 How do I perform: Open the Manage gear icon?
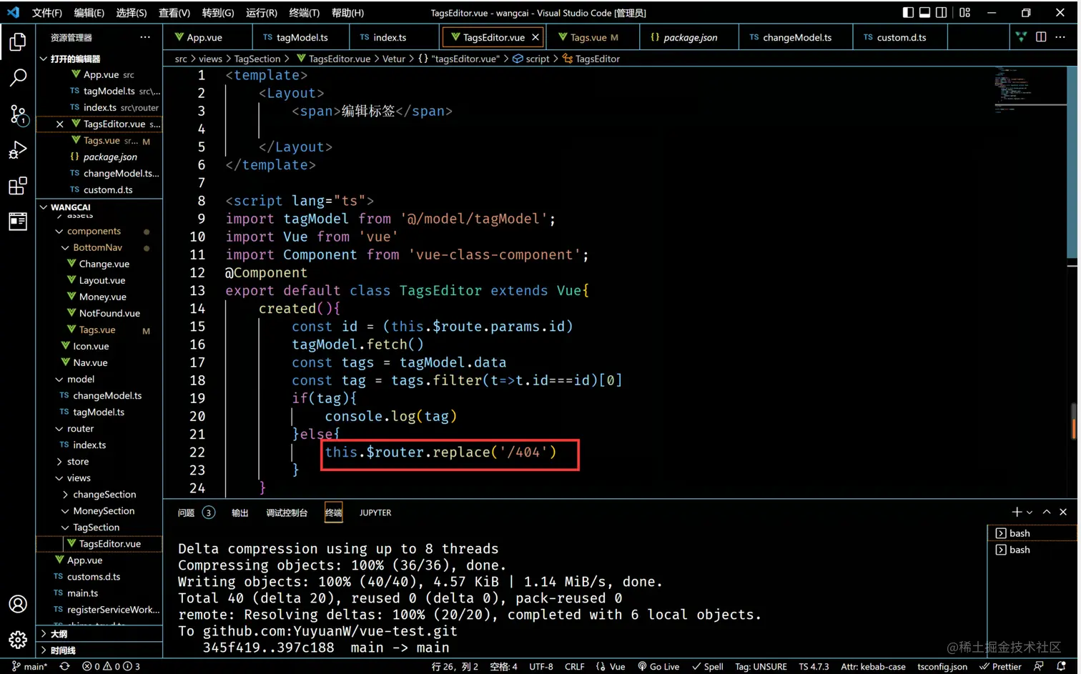18,640
